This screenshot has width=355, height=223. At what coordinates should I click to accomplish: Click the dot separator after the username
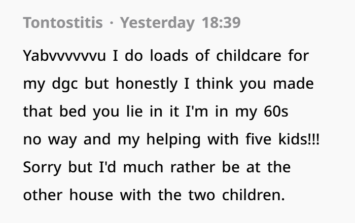pyautogui.click(x=111, y=23)
